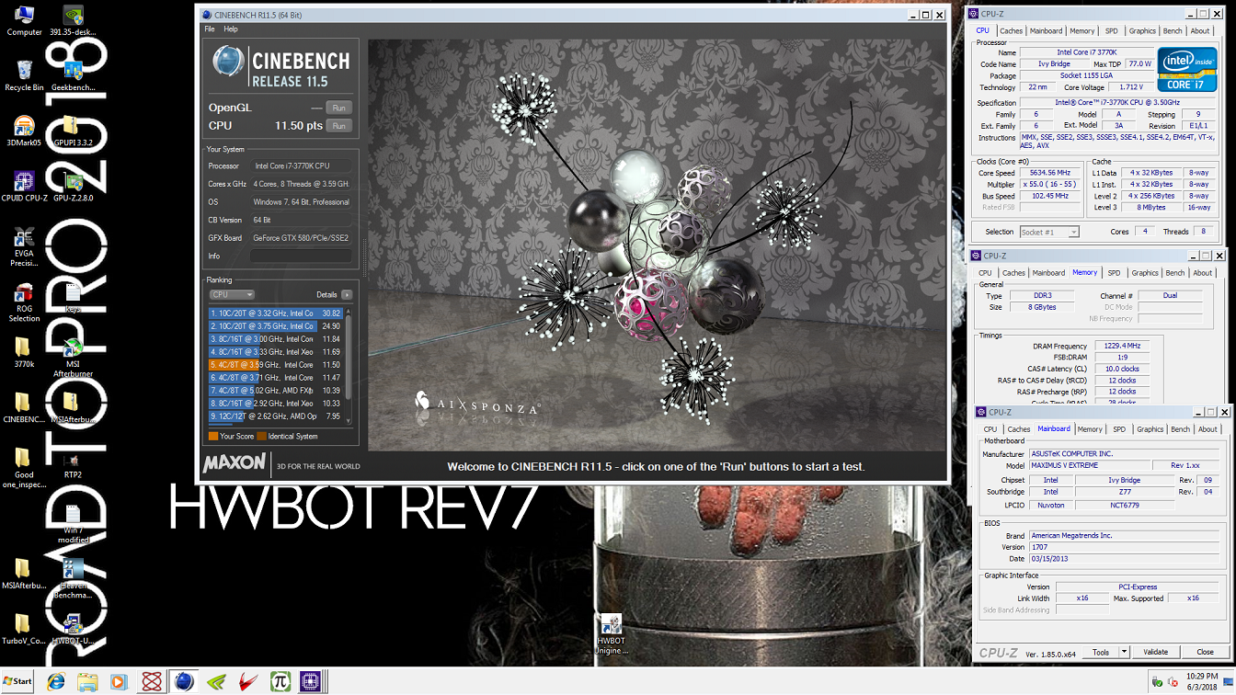Select the CPUID CPU-Z desktop shortcut
Viewport: 1236px width, 695px height.
(24, 186)
